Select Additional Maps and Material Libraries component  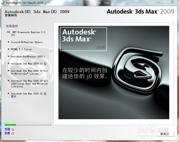click(29, 84)
